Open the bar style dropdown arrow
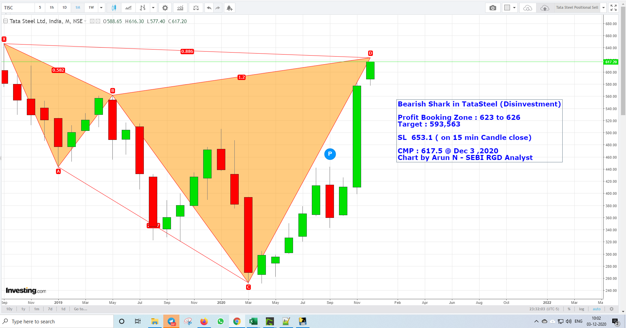Viewport: 626px width, 328px height. click(x=153, y=7)
